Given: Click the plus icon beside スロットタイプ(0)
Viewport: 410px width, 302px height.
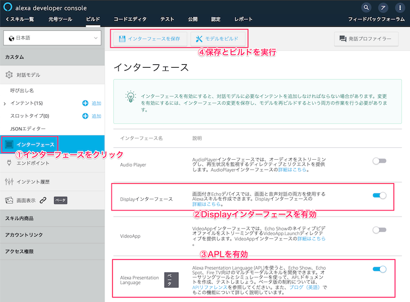Looking at the screenshot, I should coord(85,116).
